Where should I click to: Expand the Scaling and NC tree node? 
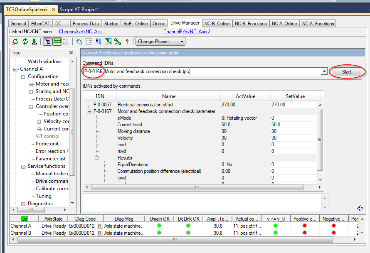[31, 92]
